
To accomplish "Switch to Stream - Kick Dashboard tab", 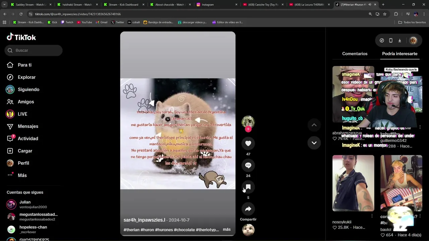I will (x=124, y=5).
